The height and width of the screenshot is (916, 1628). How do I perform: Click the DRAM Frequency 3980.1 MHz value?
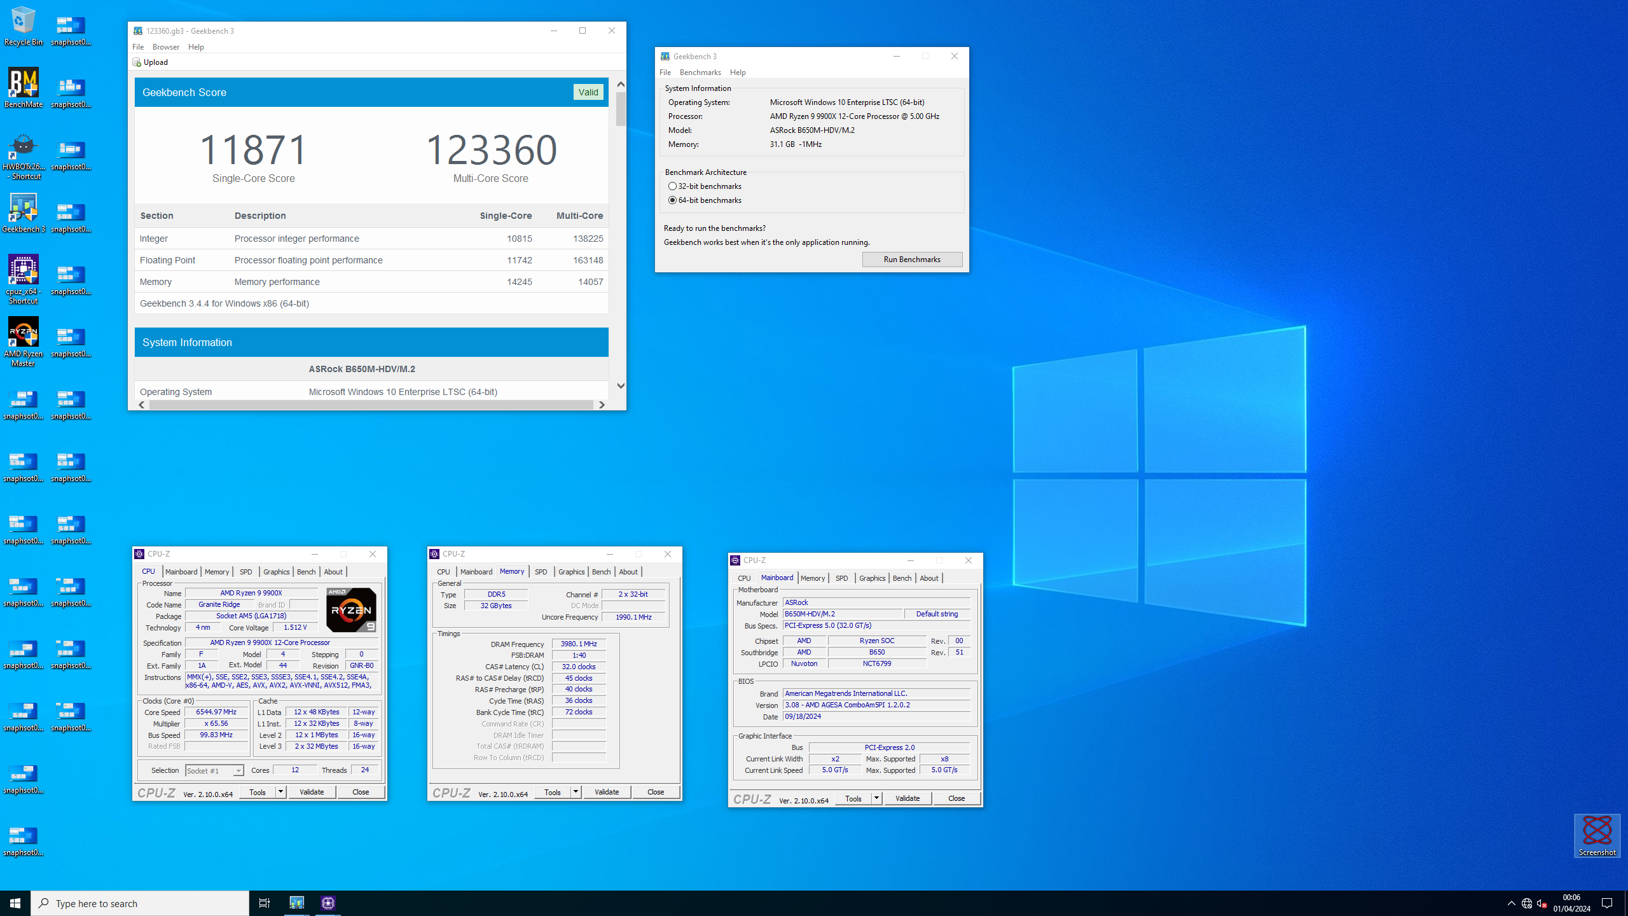point(579,644)
